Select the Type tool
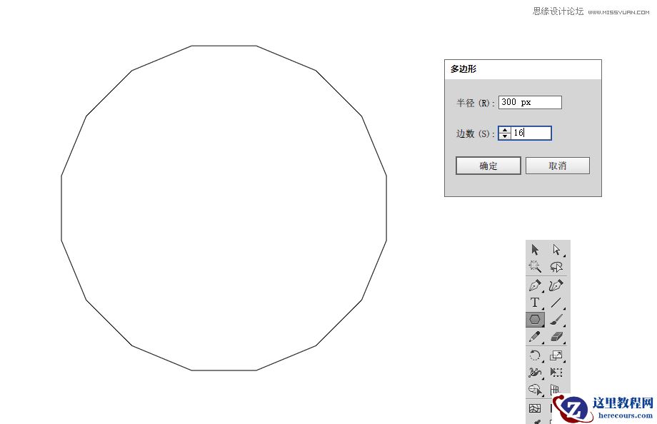Image resolution: width=657 pixels, height=424 pixels. click(534, 301)
